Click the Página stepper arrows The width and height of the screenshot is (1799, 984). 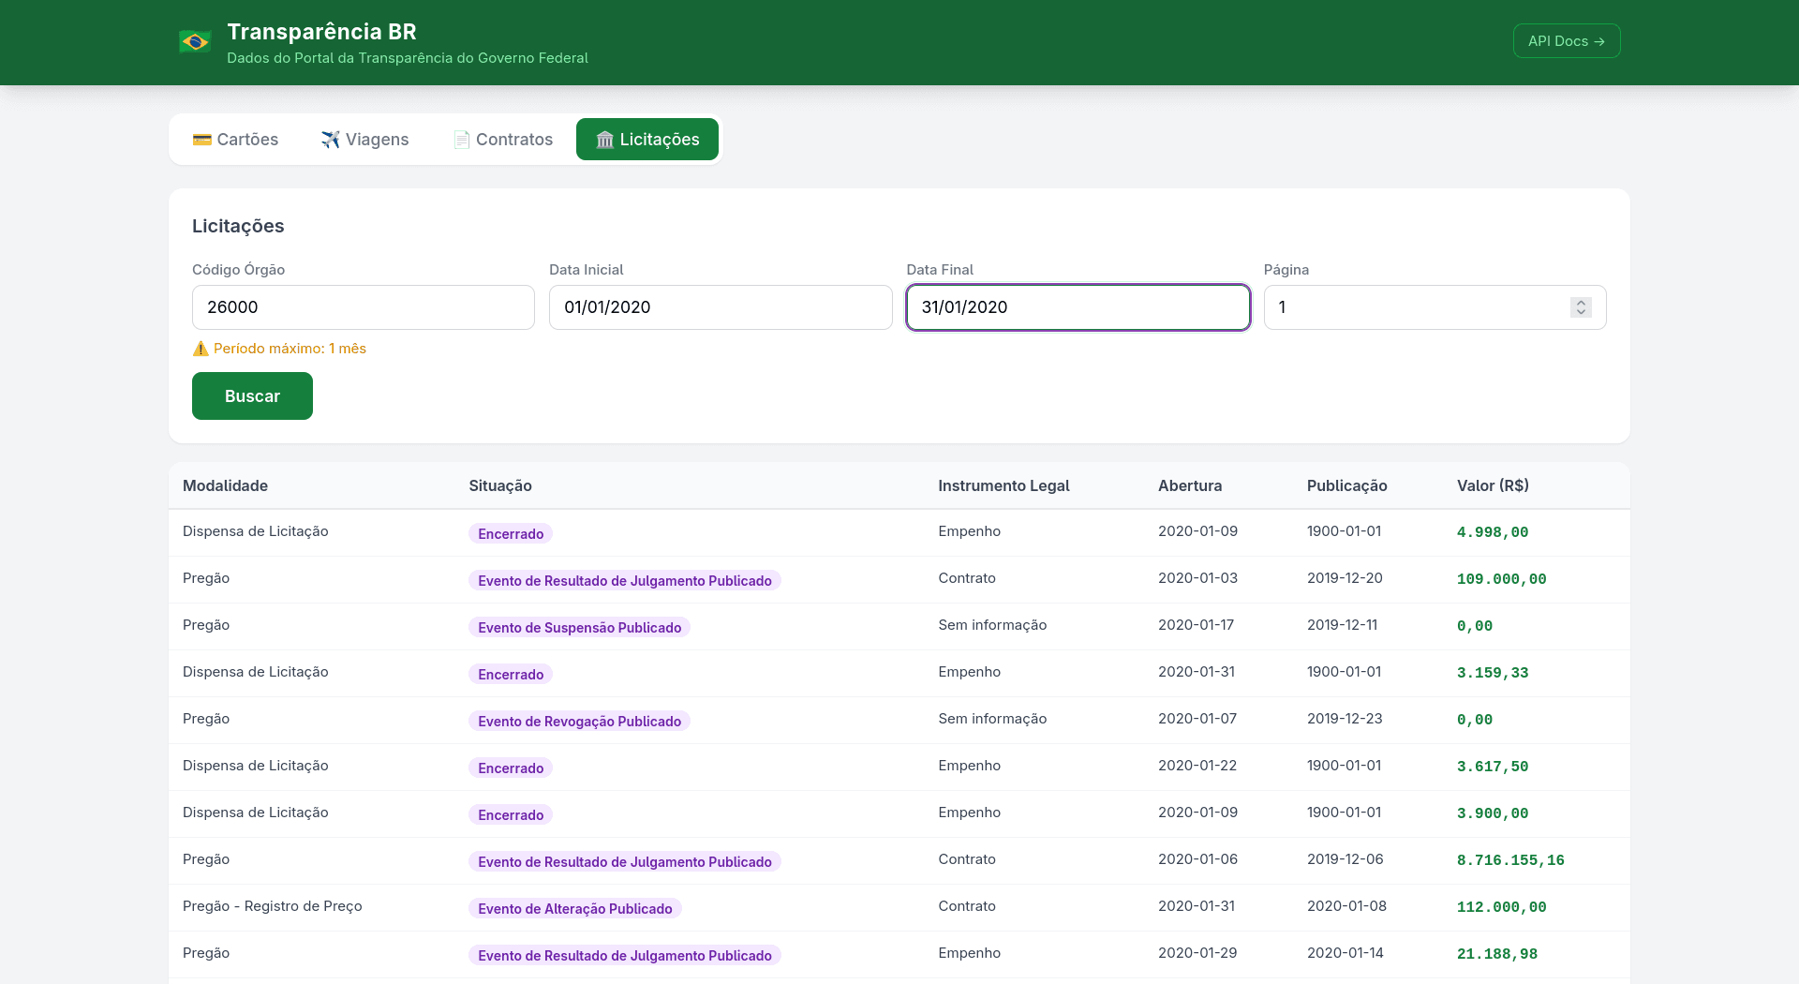(x=1581, y=307)
